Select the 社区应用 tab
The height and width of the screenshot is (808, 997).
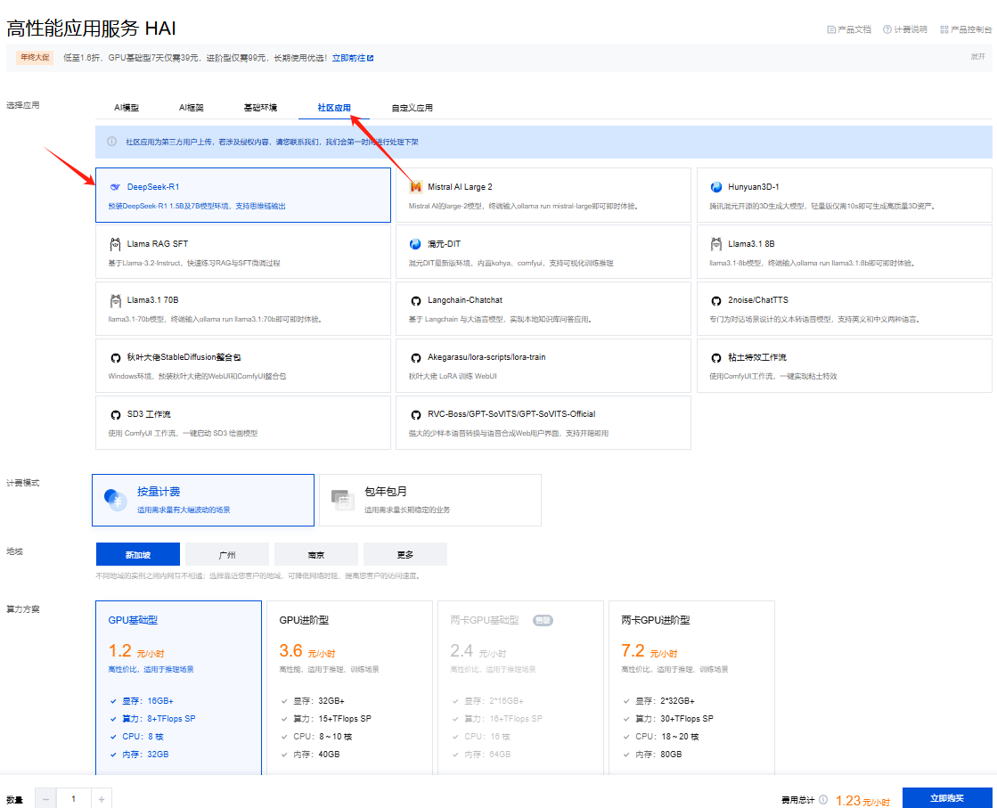[334, 108]
